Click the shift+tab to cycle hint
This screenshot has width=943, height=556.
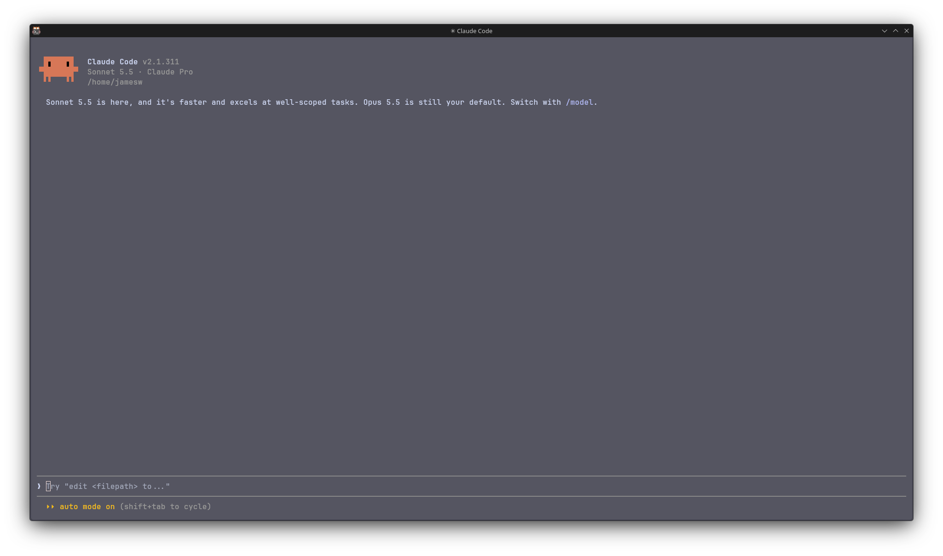coord(165,506)
